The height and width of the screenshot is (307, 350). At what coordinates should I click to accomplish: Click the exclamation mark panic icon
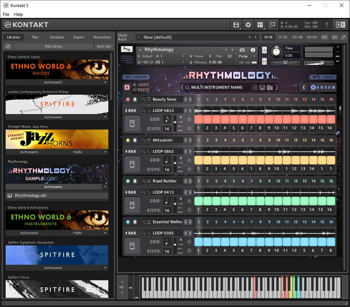(x=327, y=25)
